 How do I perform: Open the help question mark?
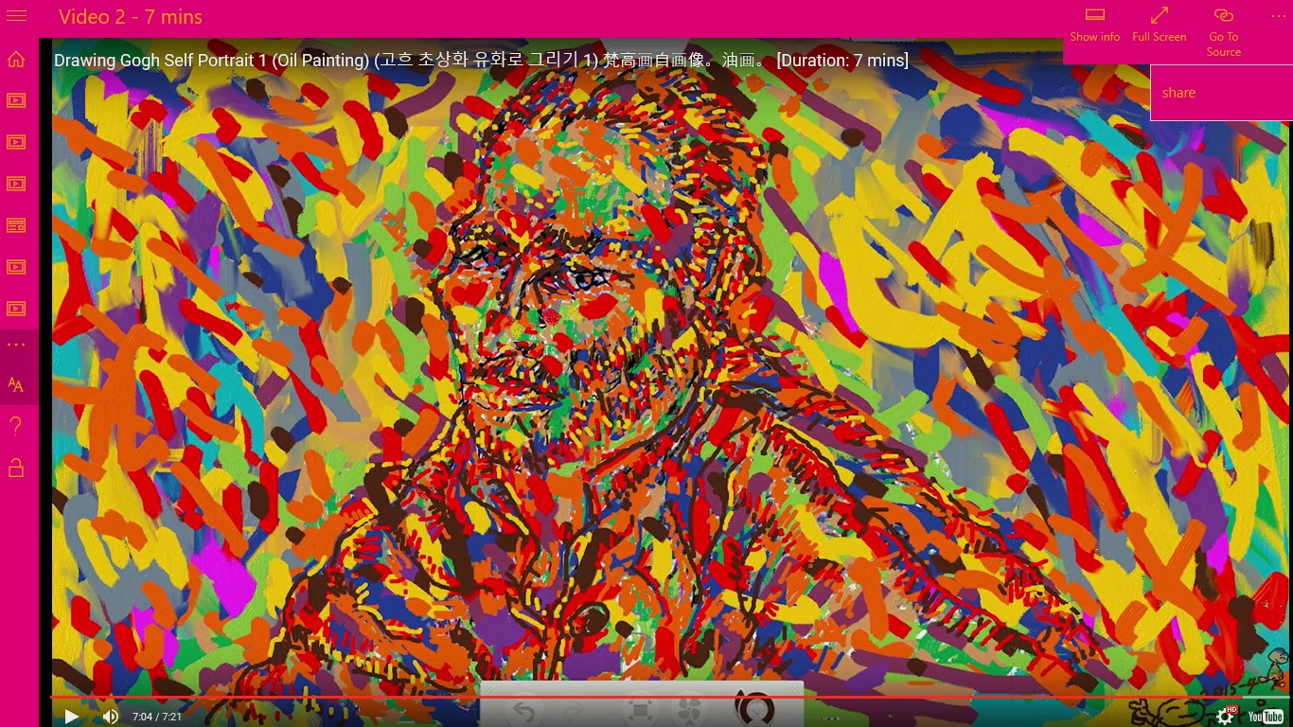point(16,426)
